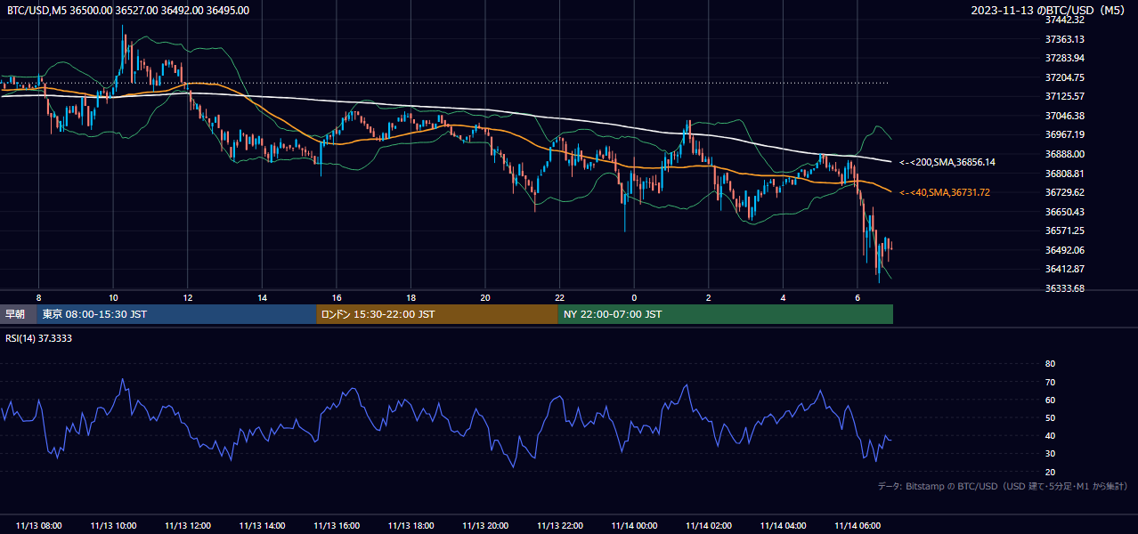Click the 11/13 16:00 date label

pyautogui.click(x=337, y=526)
